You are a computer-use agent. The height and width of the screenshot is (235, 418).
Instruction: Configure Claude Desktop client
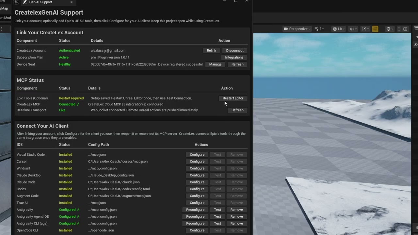coord(197,175)
